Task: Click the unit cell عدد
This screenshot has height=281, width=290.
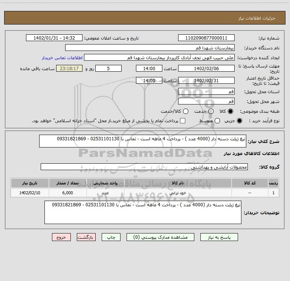Action: pyautogui.click(x=105, y=193)
